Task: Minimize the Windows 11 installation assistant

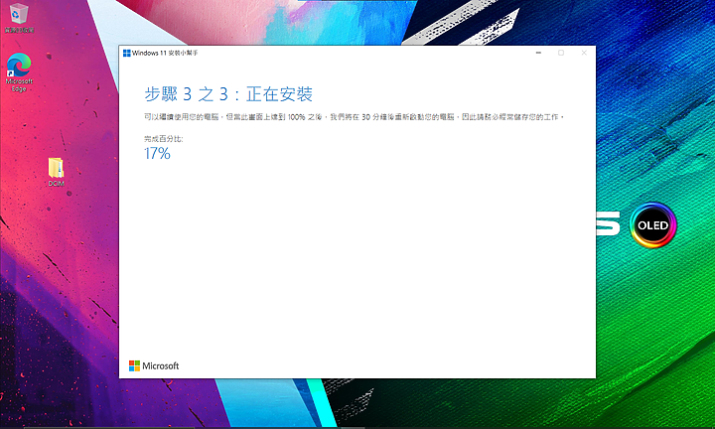Action: [538, 53]
